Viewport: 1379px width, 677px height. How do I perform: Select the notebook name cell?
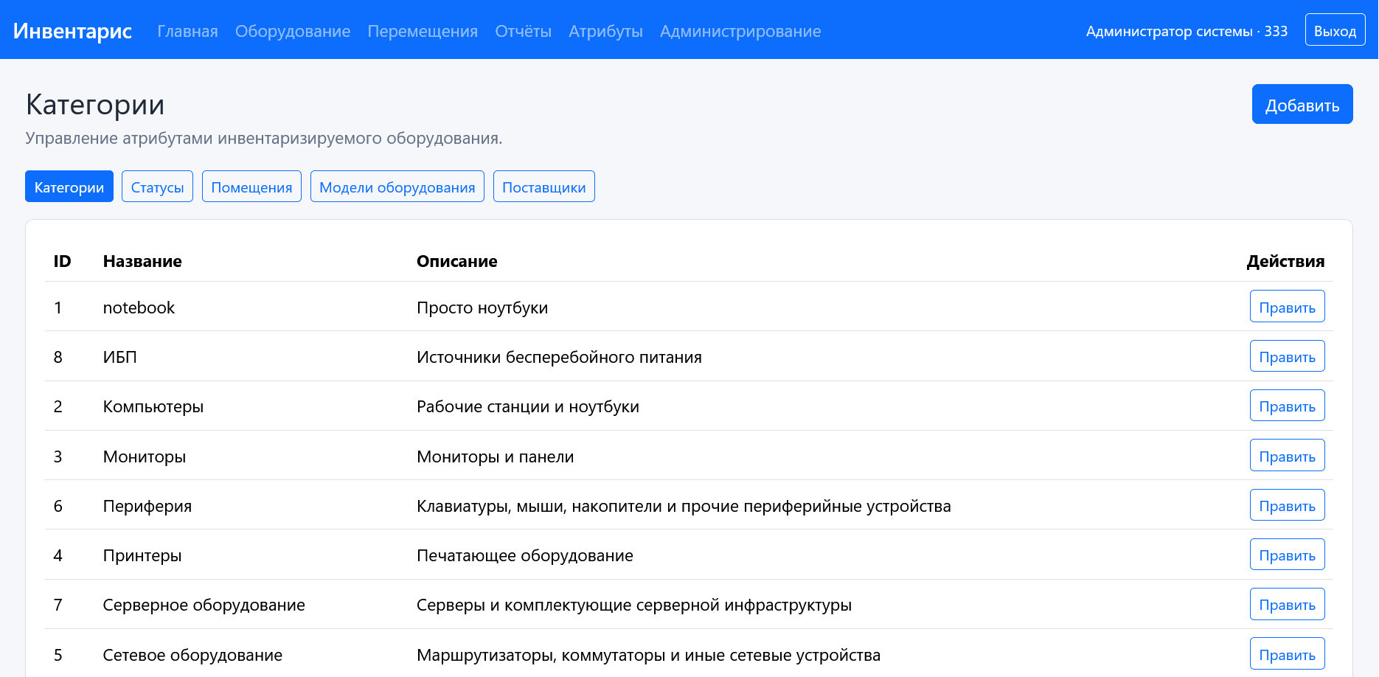tap(139, 308)
